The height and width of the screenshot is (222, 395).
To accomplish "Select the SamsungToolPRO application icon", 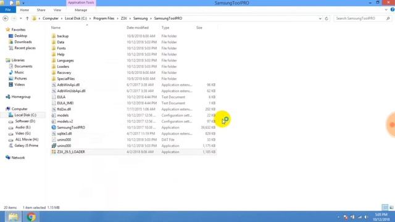I will pos(54,128).
